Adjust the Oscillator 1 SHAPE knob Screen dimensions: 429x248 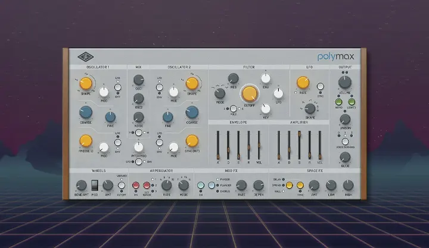(x=86, y=84)
